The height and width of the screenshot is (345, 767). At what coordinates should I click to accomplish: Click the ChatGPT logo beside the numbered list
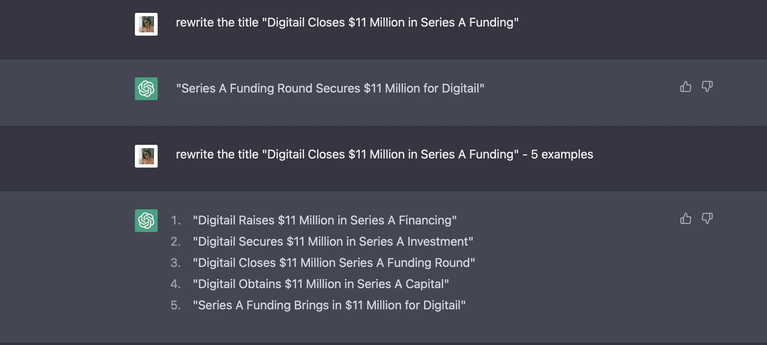146,221
